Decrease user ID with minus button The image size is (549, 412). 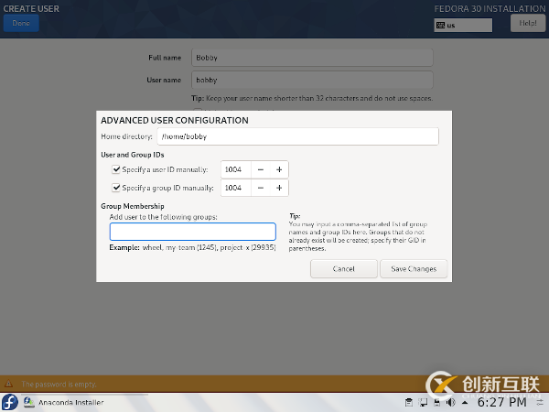[260, 169]
